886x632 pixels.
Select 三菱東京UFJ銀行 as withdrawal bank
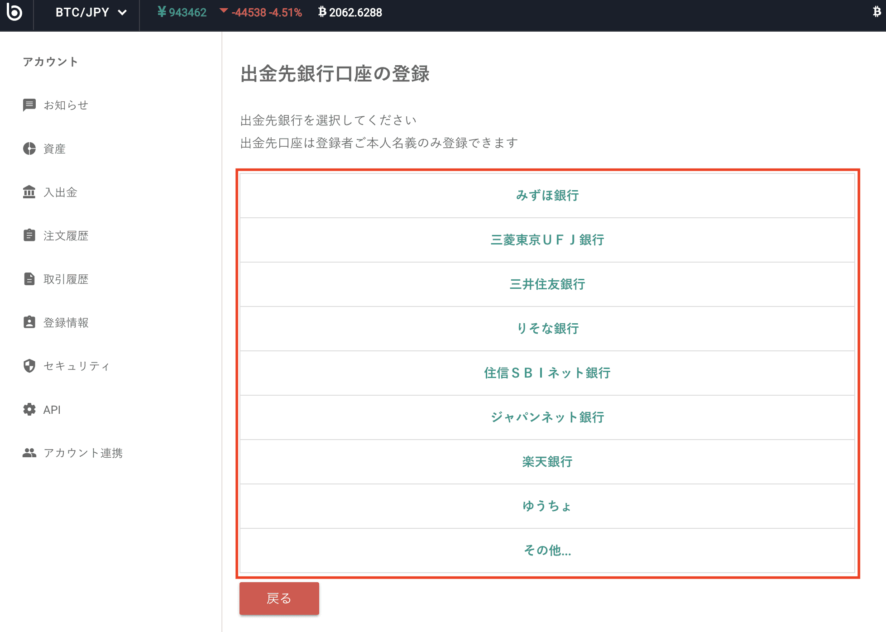[547, 240]
